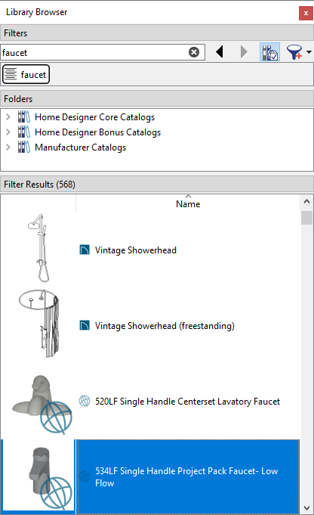Viewport: 314px width, 515px height.
Task: Expand Home Designer Bonus Catalogs
Action: 8,132
